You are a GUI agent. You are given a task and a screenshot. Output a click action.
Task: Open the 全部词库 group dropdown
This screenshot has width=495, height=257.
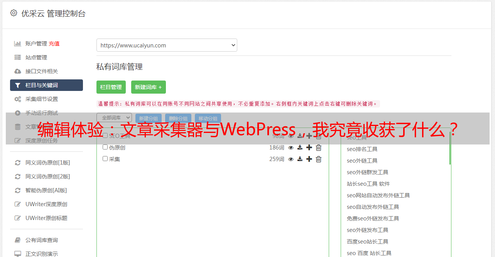point(114,118)
